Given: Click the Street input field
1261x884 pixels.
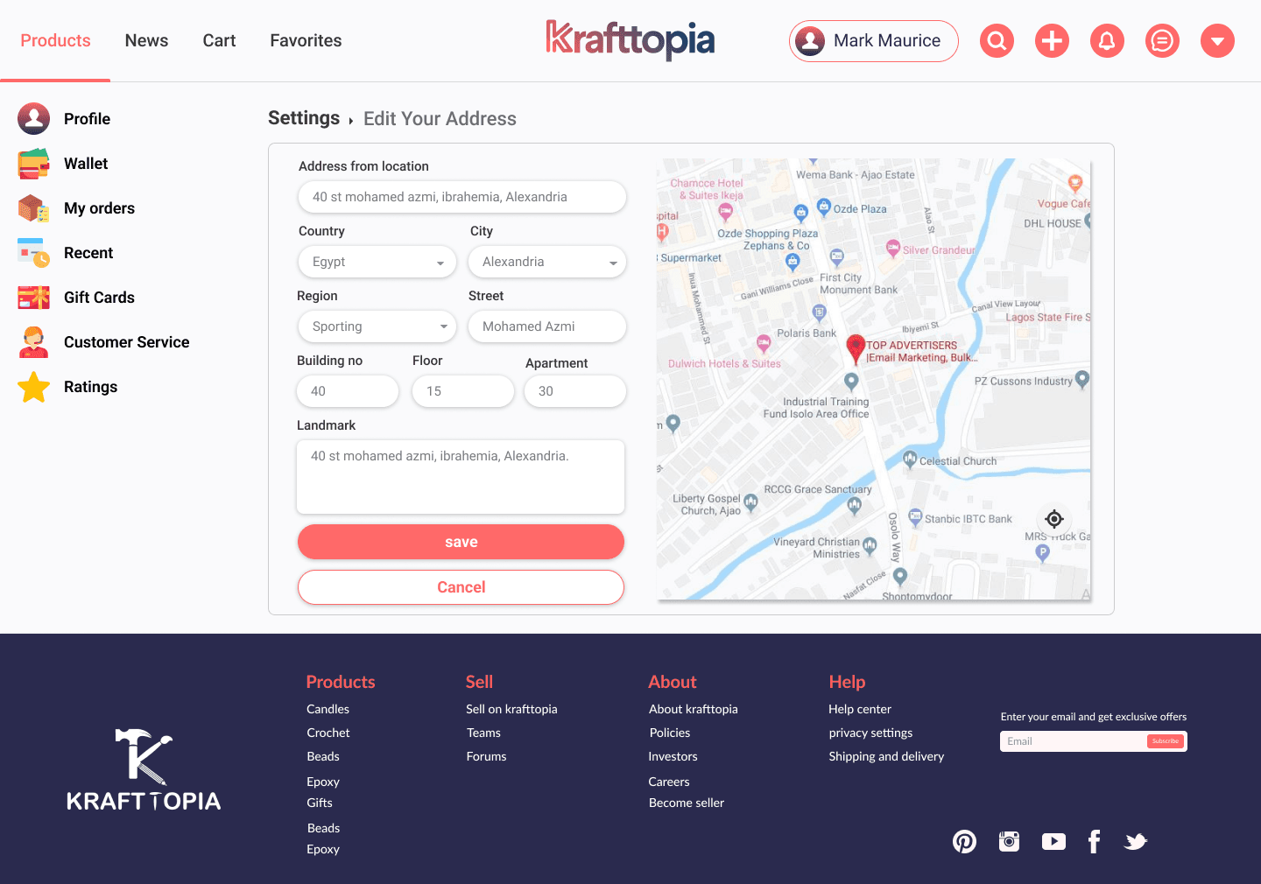Looking at the screenshot, I should 547,326.
